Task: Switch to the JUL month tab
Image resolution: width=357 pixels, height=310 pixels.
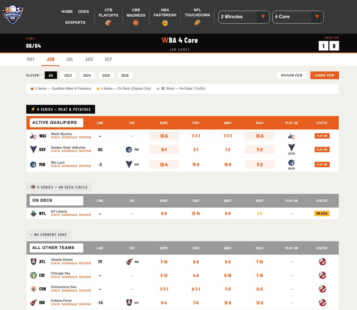Action: pos(70,59)
